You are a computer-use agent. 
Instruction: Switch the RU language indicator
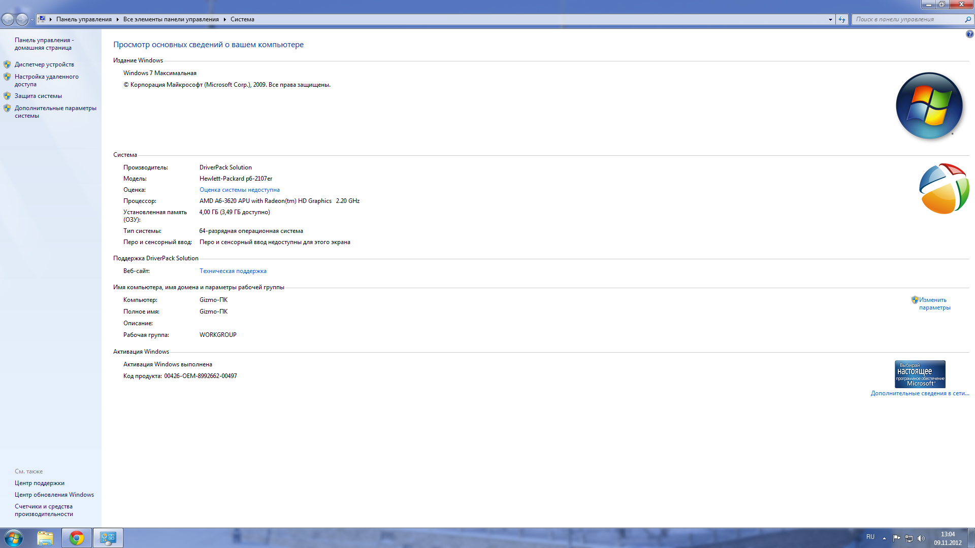pyautogui.click(x=870, y=537)
